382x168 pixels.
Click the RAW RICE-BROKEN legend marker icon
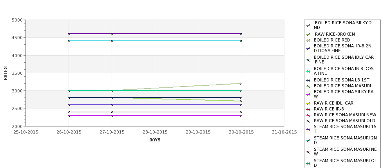[x=308, y=34]
